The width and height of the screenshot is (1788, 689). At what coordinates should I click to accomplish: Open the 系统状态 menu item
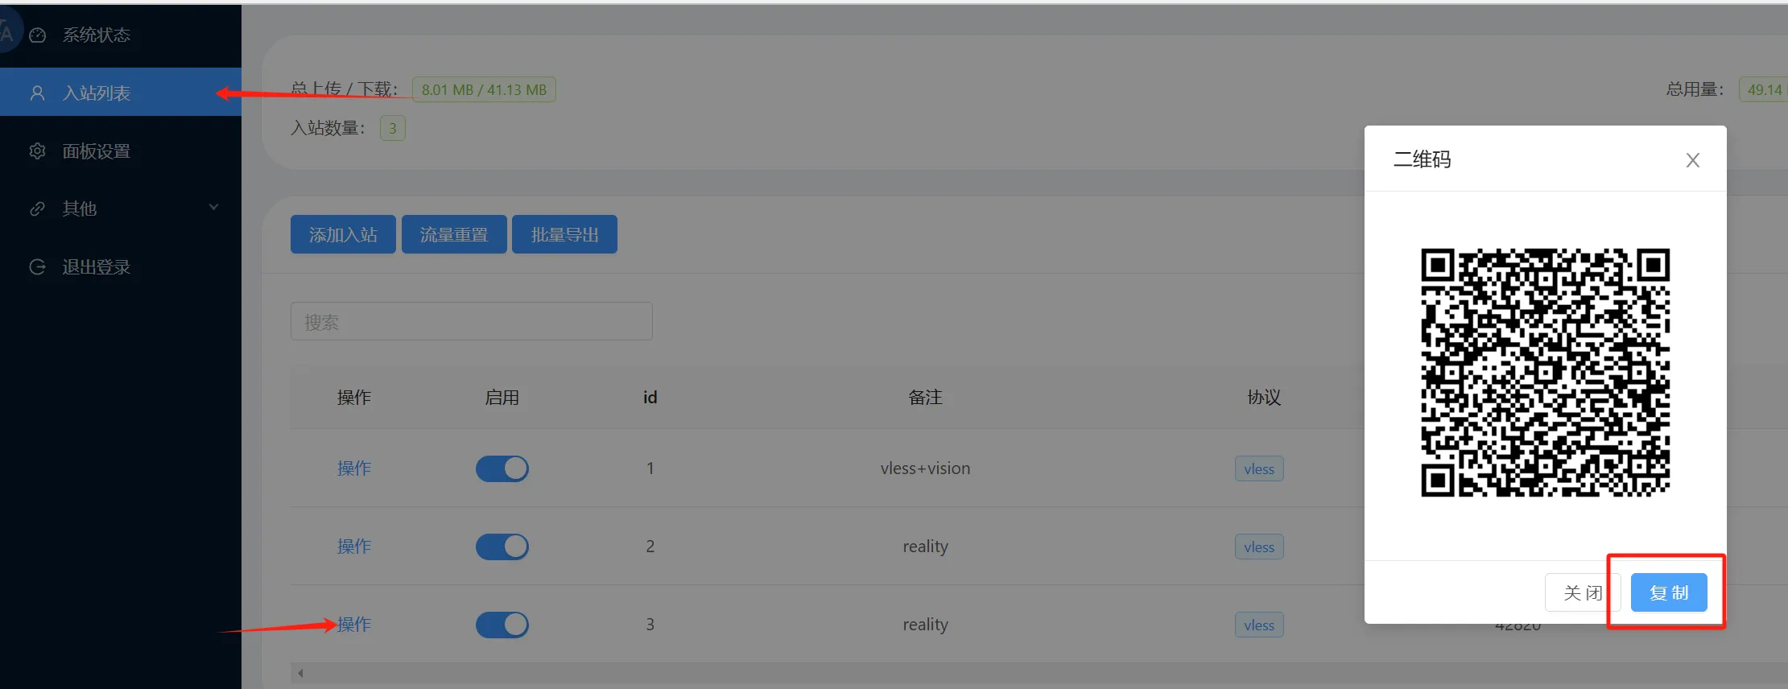click(97, 35)
